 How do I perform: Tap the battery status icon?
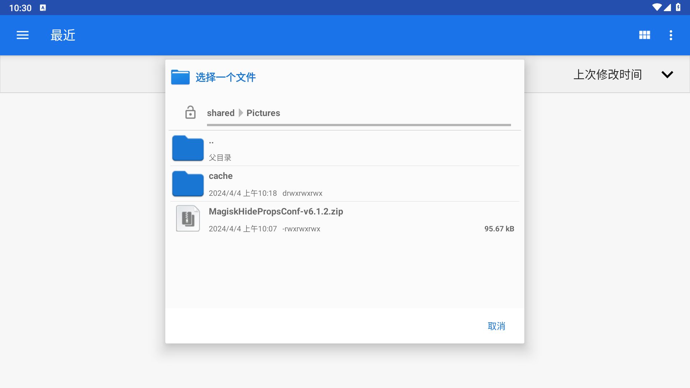[x=678, y=8]
